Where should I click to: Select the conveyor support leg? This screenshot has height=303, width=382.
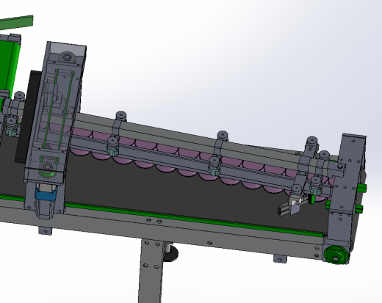[x=150, y=271]
